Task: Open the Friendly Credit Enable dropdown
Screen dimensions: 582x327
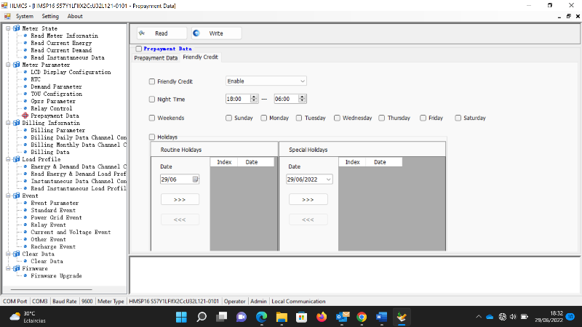Action: coord(266,81)
